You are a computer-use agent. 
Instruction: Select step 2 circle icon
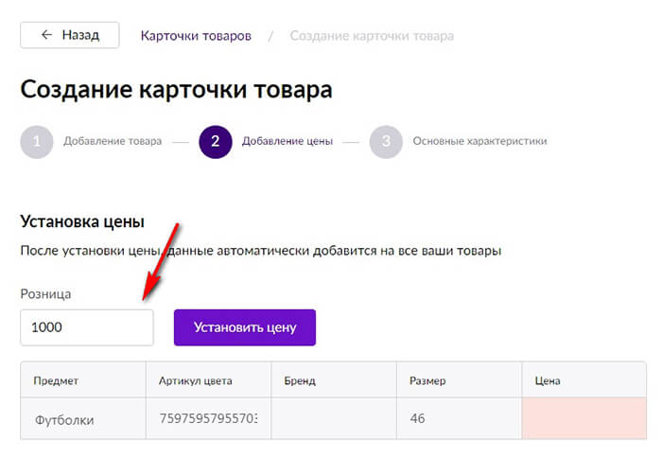click(x=216, y=142)
